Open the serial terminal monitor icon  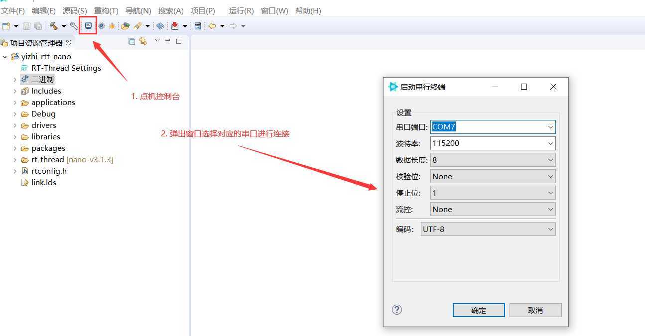pyautogui.click(x=88, y=26)
